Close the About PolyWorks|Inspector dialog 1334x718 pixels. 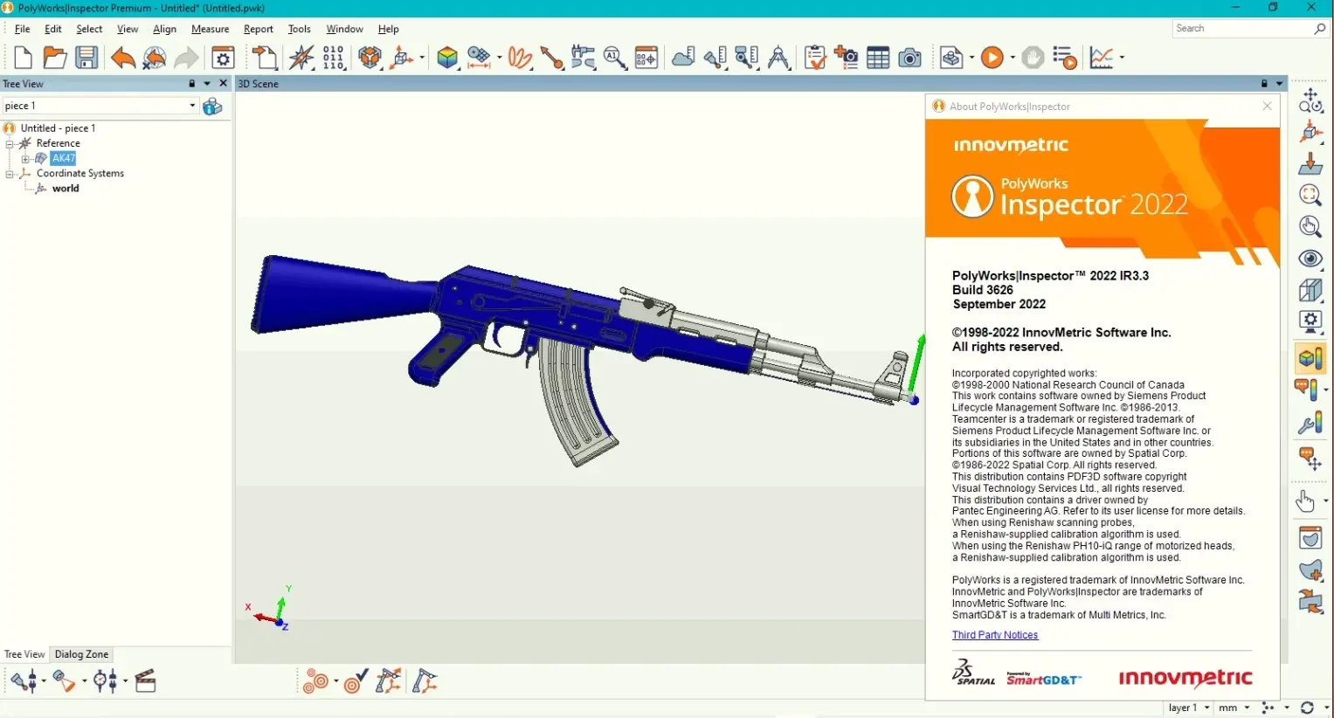[1268, 106]
